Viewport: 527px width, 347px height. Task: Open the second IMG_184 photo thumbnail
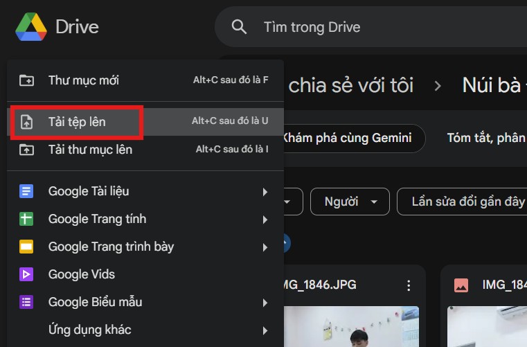click(487, 326)
